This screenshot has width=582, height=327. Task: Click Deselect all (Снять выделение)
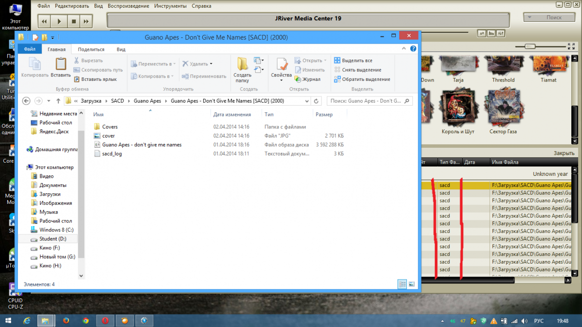(357, 70)
